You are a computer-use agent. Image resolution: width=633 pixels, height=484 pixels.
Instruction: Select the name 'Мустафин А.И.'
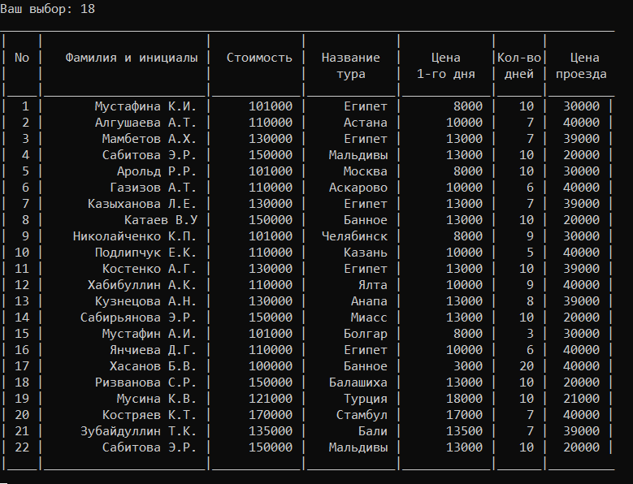point(149,334)
